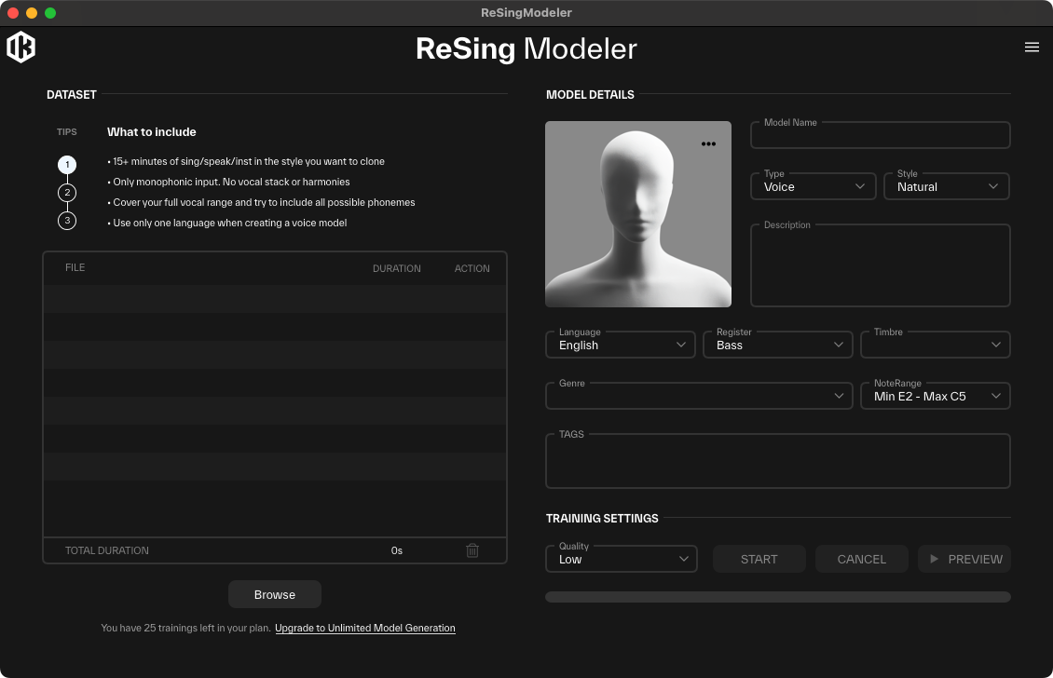Open the NoteRange dropdown
This screenshot has height=678, width=1053.
[x=935, y=396]
